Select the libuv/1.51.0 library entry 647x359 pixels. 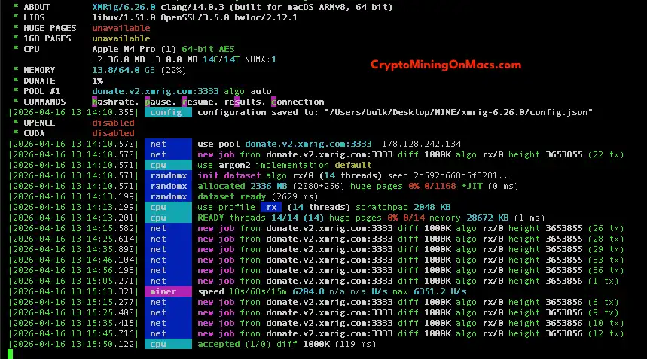tap(124, 18)
